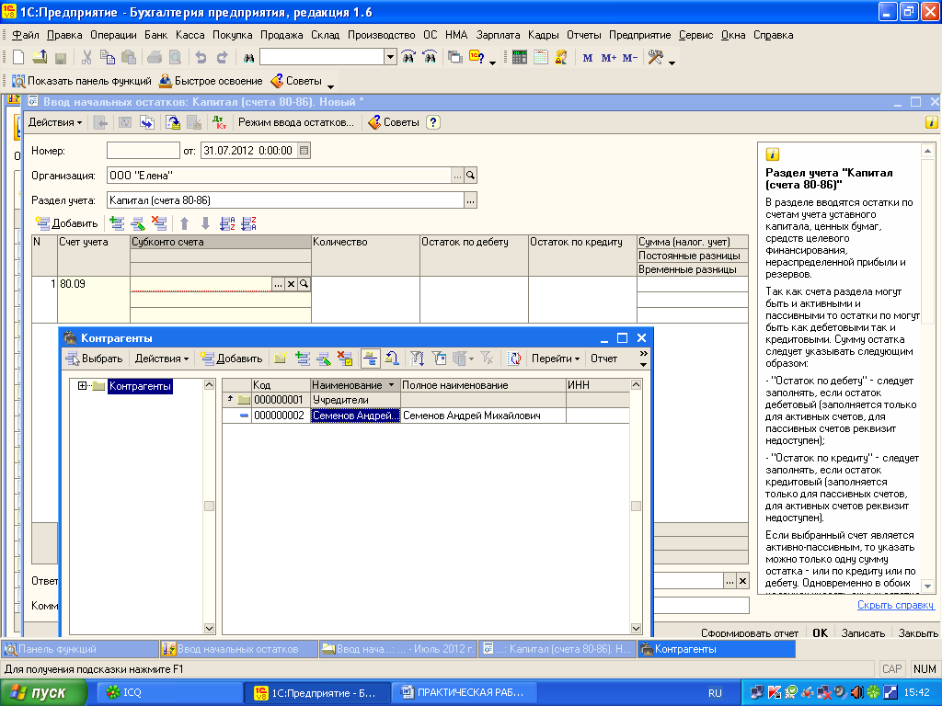Open ПРАКТИЧЕСКАЯ РАБ... Word document in taskbar

click(x=463, y=693)
